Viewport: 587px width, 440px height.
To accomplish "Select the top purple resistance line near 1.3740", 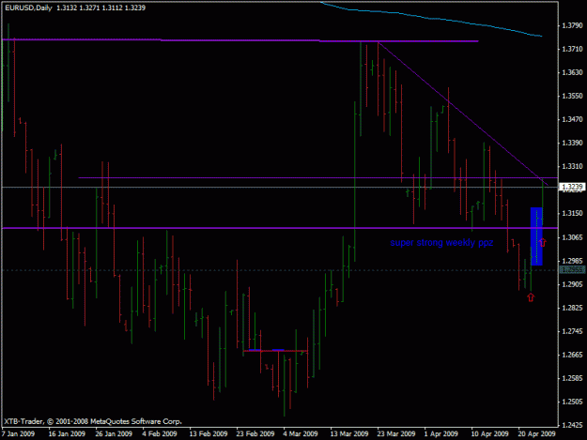I will tap(240, 40).
